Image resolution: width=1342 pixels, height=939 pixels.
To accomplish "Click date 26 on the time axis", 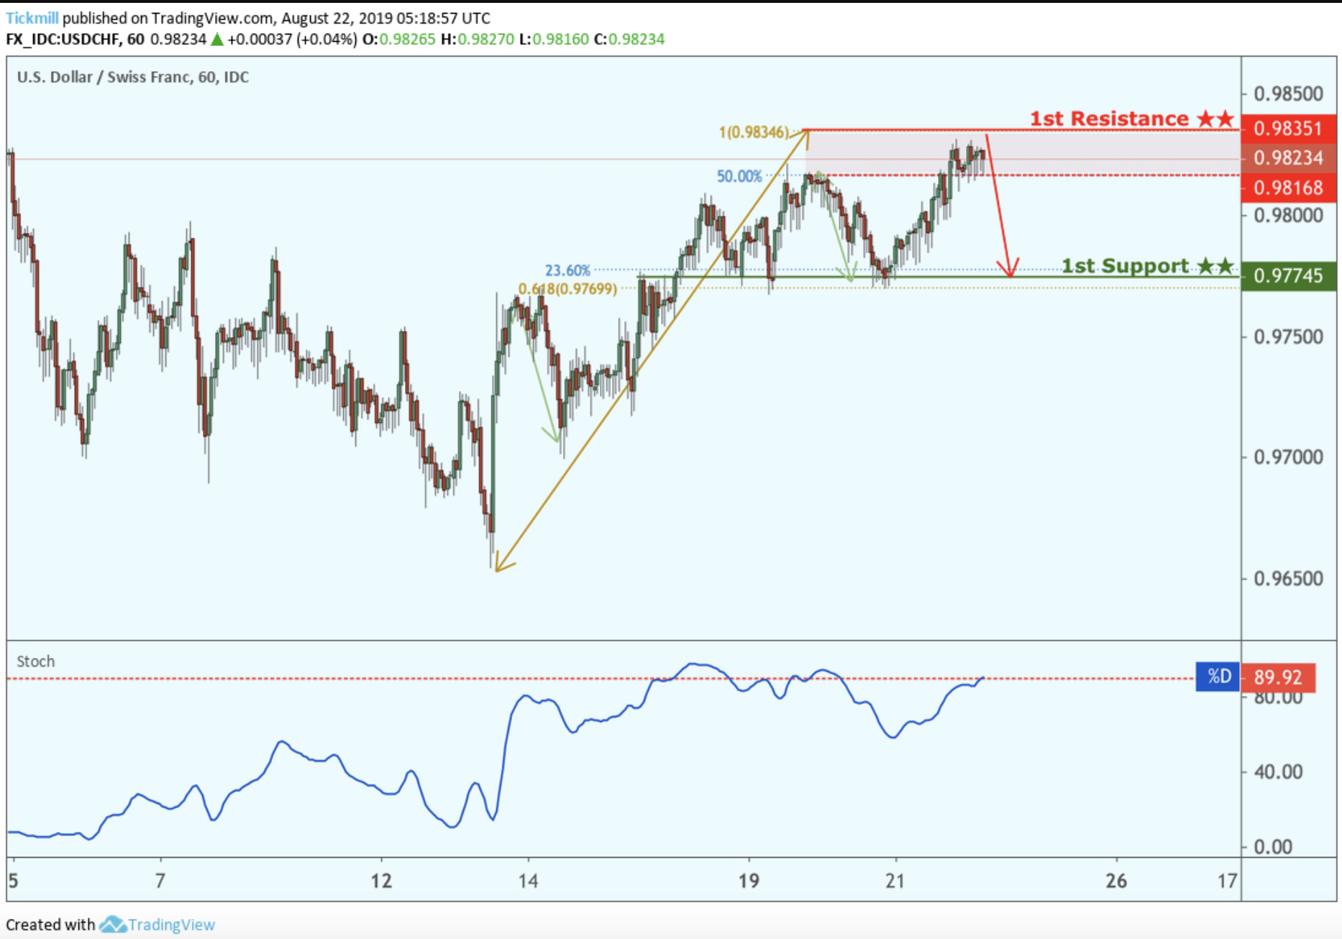I will pyautogui.click(x=1116, y=881).
